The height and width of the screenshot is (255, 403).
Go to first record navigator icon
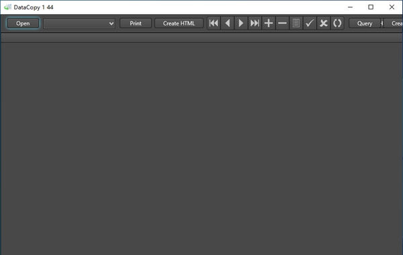(x=214, y=23)
